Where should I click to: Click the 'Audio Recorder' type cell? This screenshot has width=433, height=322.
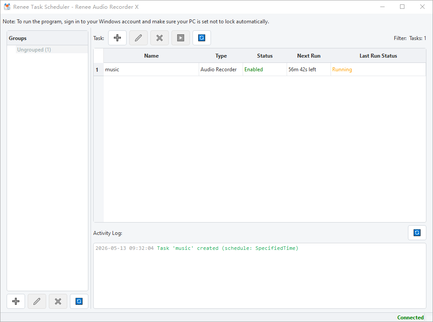pyautogui.click(x=221, y=70)
